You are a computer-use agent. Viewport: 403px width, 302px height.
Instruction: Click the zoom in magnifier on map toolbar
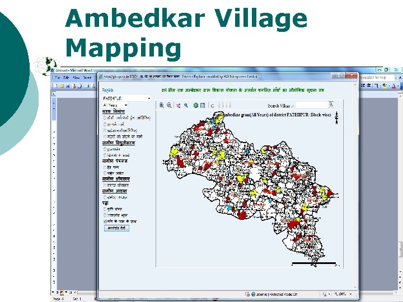coord(161,105)
